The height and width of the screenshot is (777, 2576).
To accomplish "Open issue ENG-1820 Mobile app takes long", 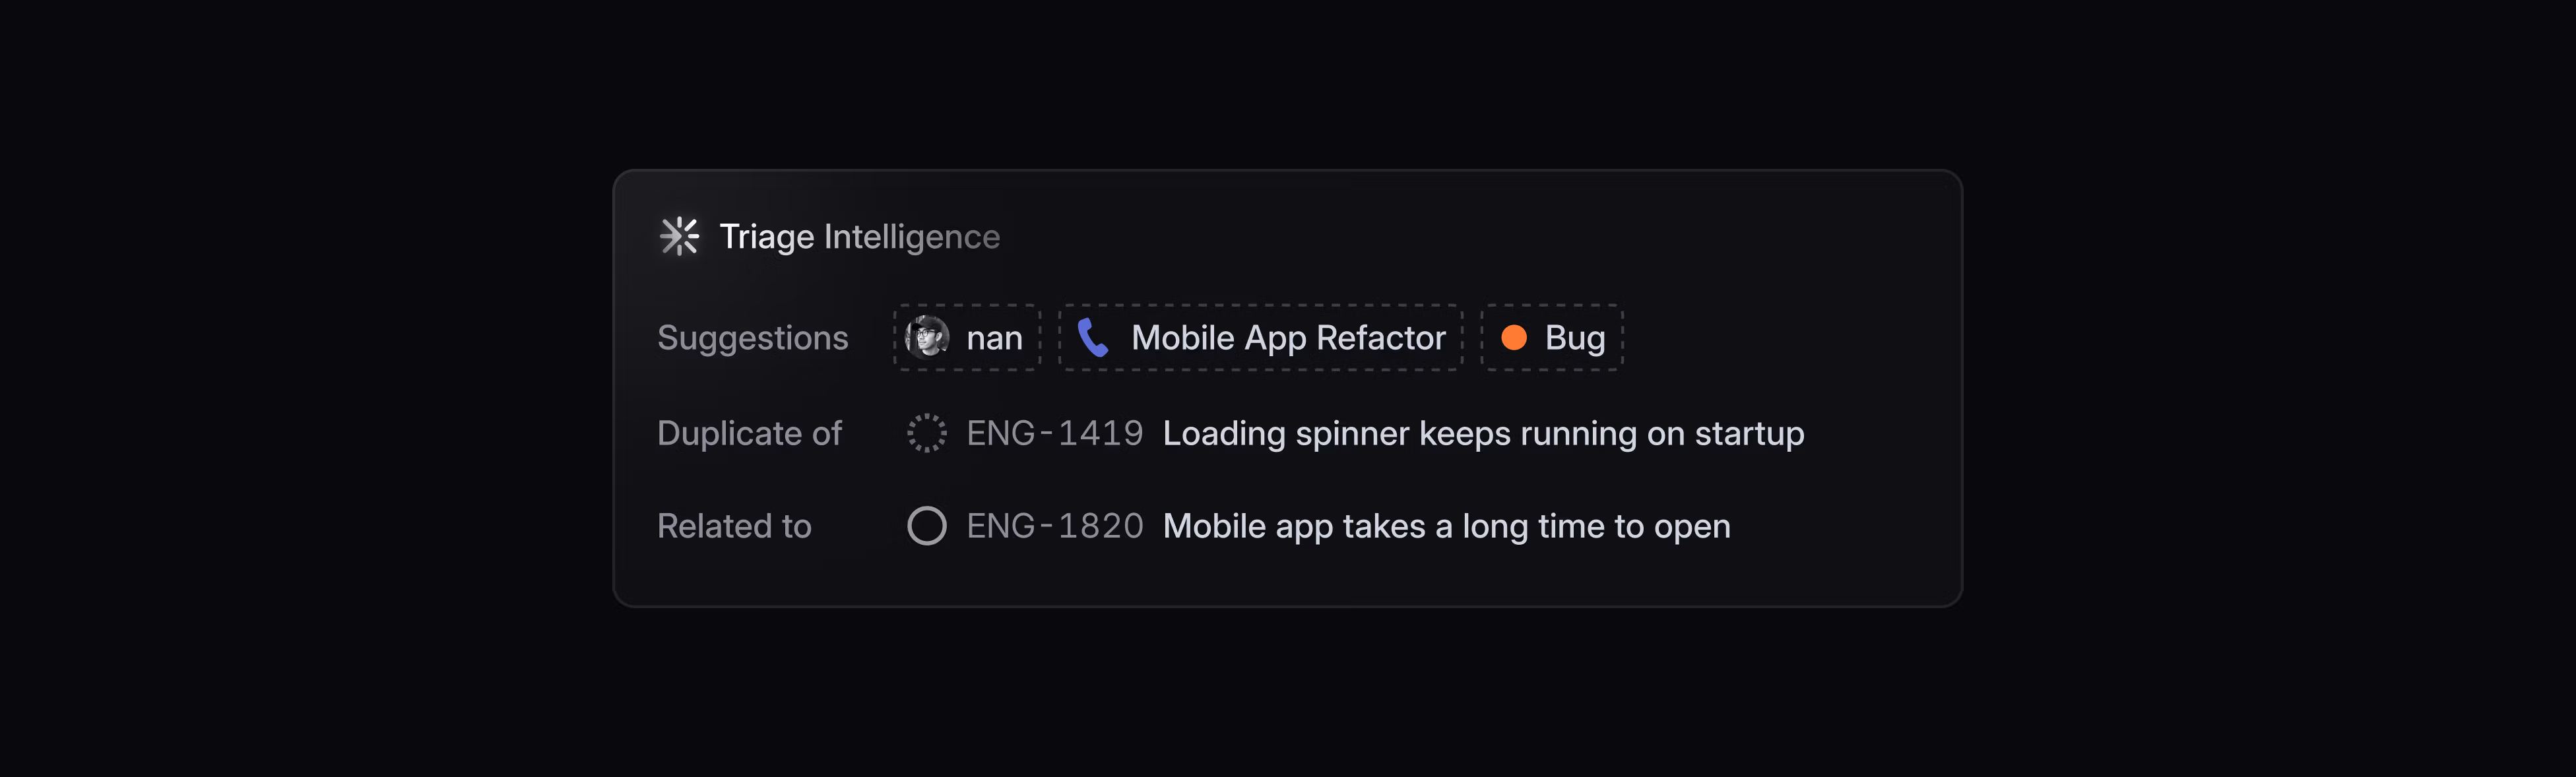I will (1445, 525).
